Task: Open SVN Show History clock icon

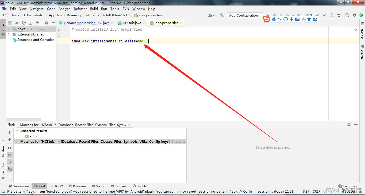Action: click(332, 15)
